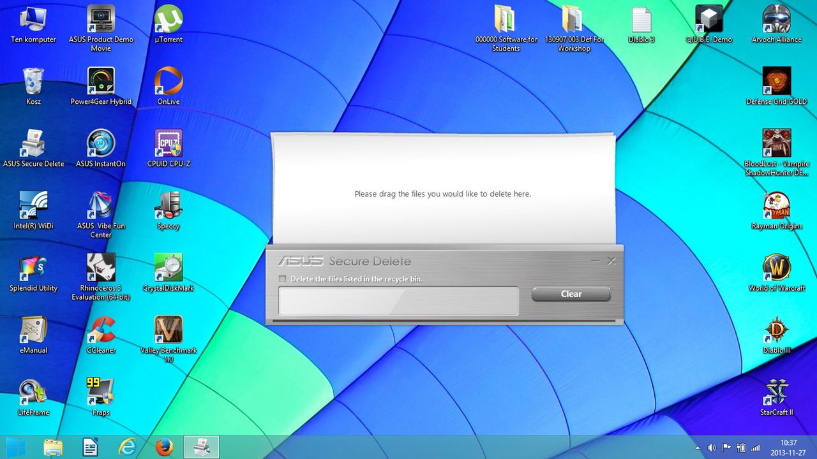This screenshot has width=817, height=459.
Task: Open the volume speaker tray icon
Action: tap(712, 448)
